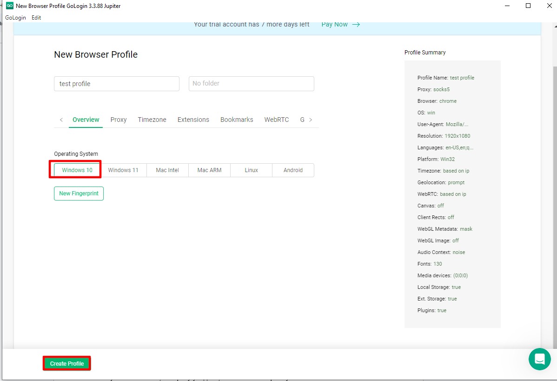Pick Linux as operating system
This screenshot has width=557, height=381.
pos(251,170)
